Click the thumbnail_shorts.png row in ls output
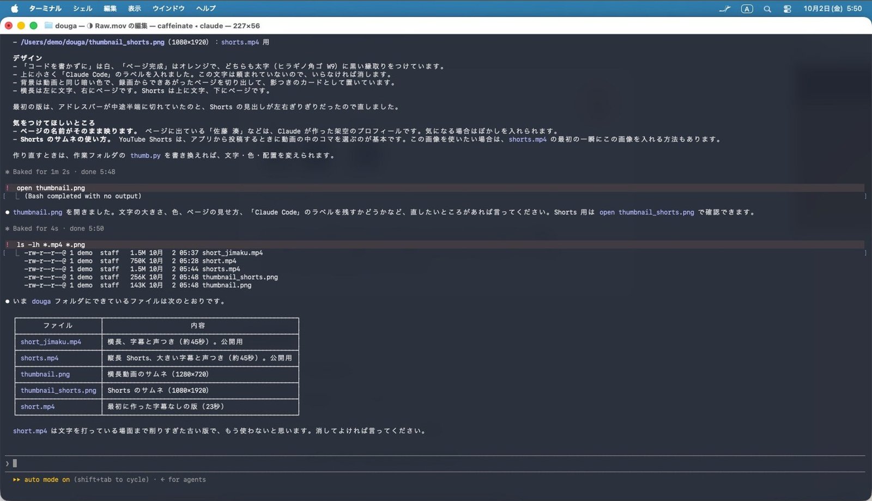The height and width of the screenshot is (501, 872). pos(151,277)
